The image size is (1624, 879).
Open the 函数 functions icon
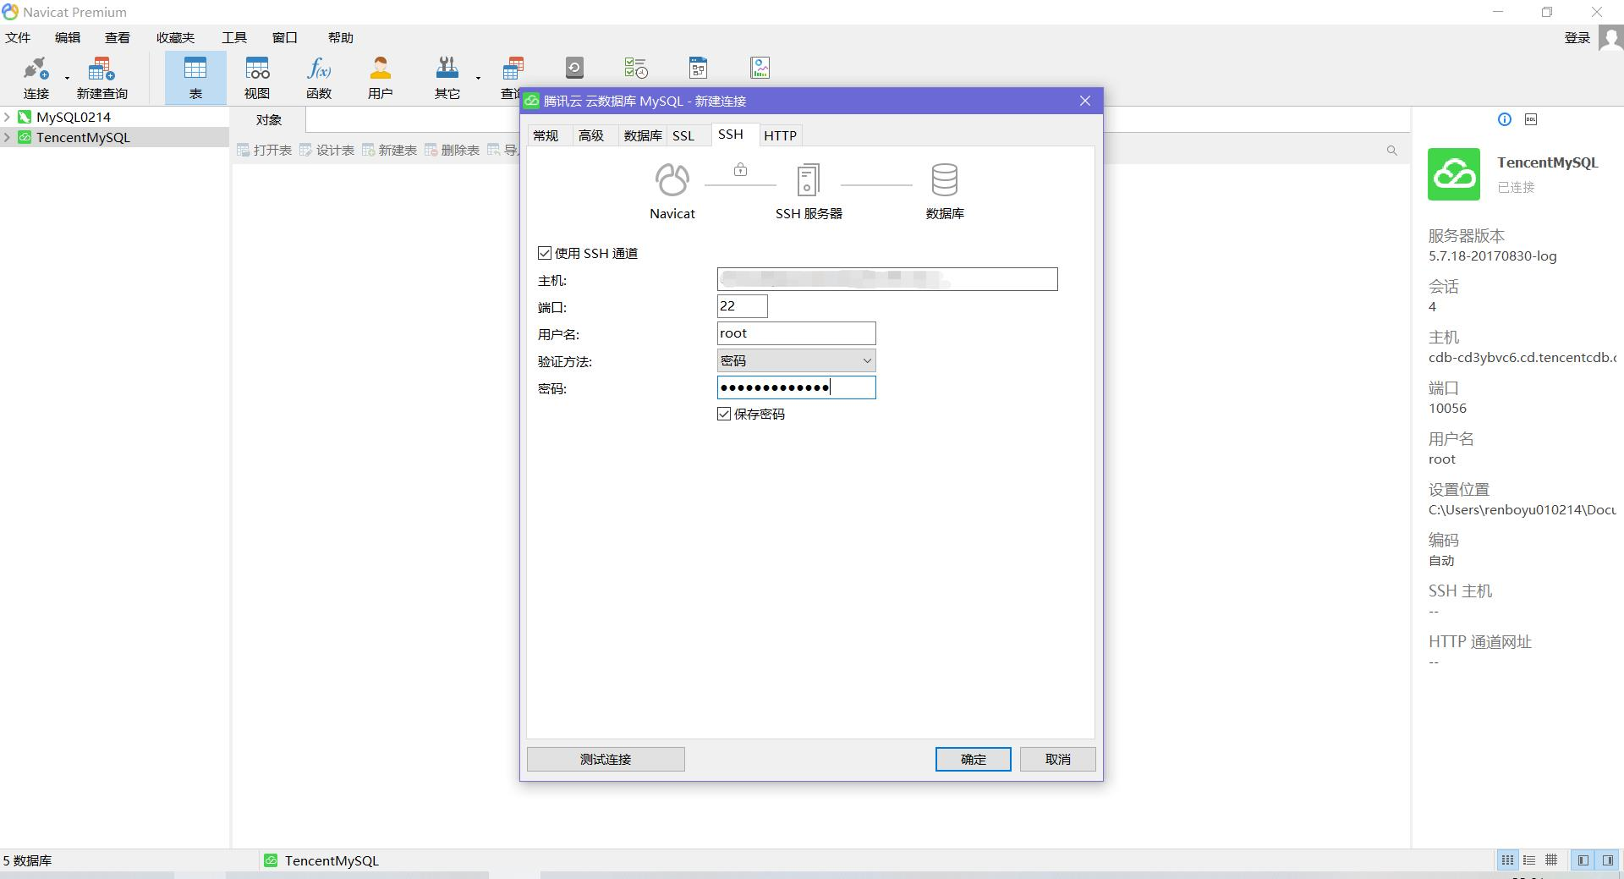click(319, 78)
